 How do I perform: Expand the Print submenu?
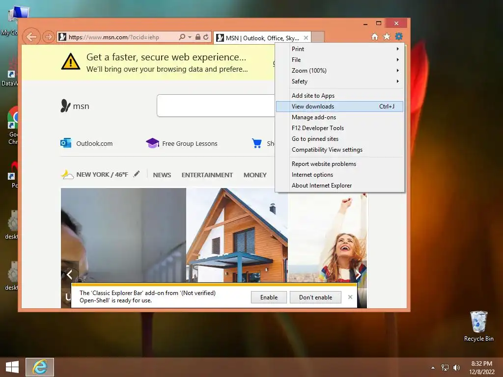tap(339, 49)
